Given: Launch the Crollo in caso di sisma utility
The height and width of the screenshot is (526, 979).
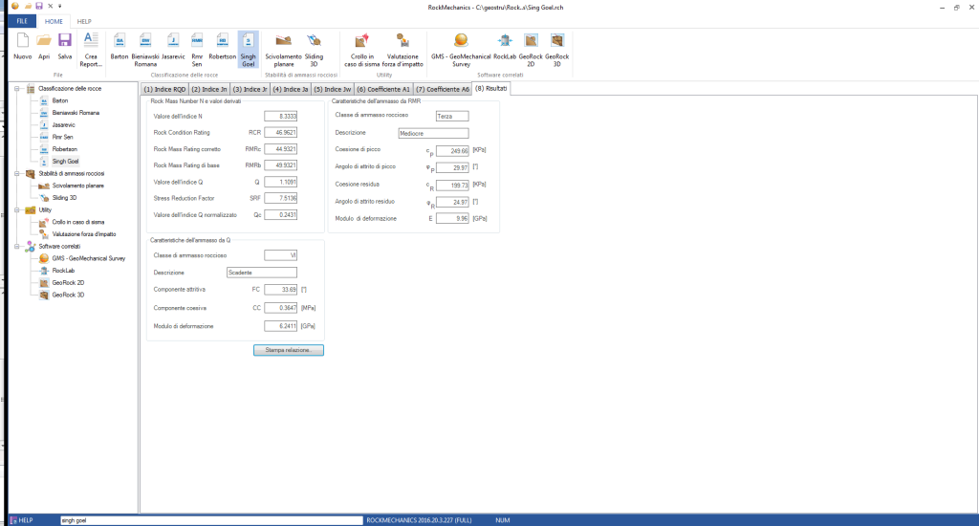Looking at the screenshot, I should click(361, 40).
